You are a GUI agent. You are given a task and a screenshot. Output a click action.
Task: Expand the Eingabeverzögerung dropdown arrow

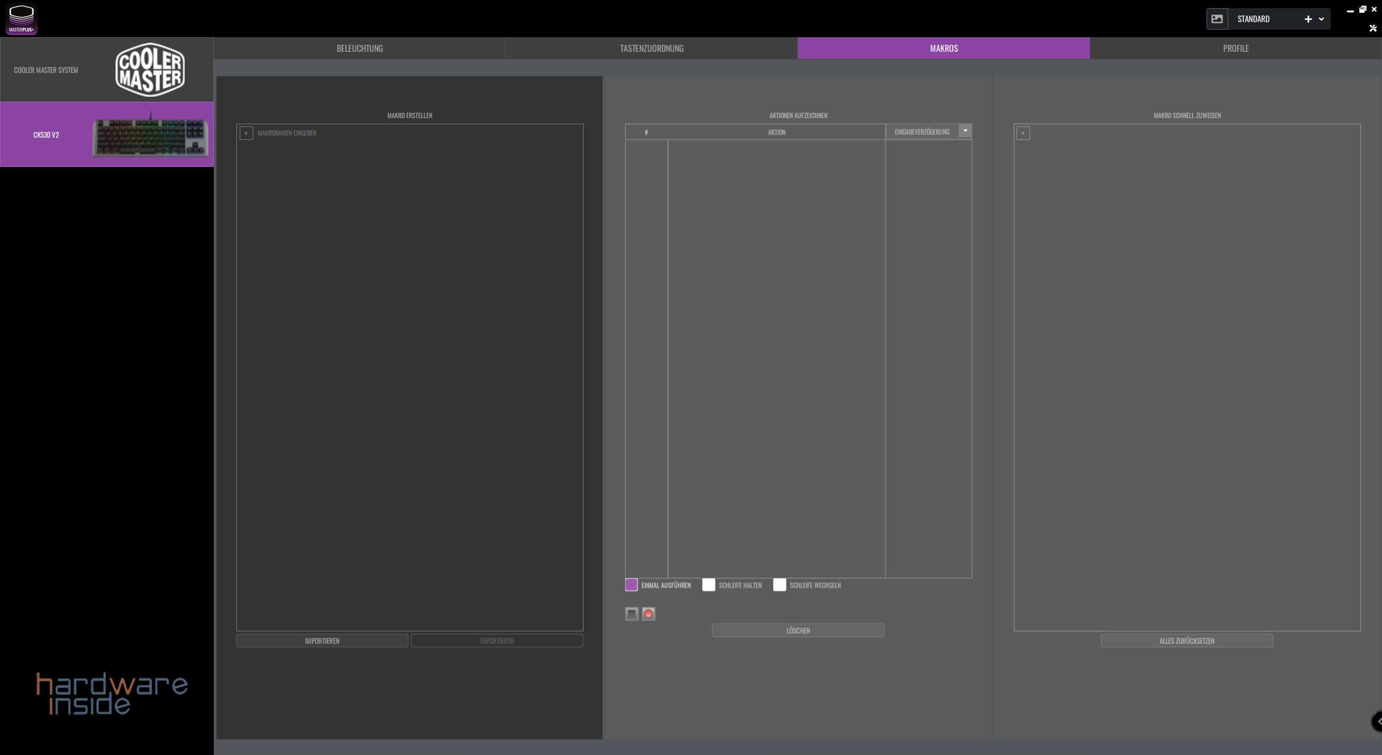click(x=965, y=131)
